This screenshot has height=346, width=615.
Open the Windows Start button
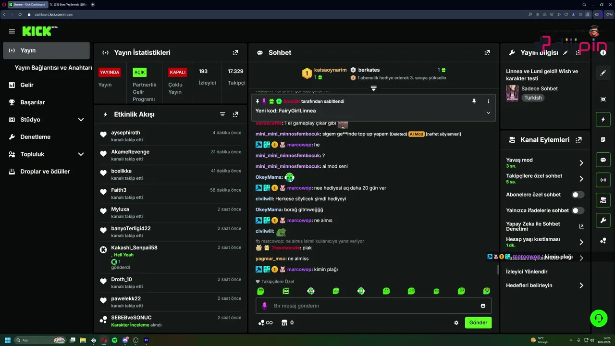(8, 340)
